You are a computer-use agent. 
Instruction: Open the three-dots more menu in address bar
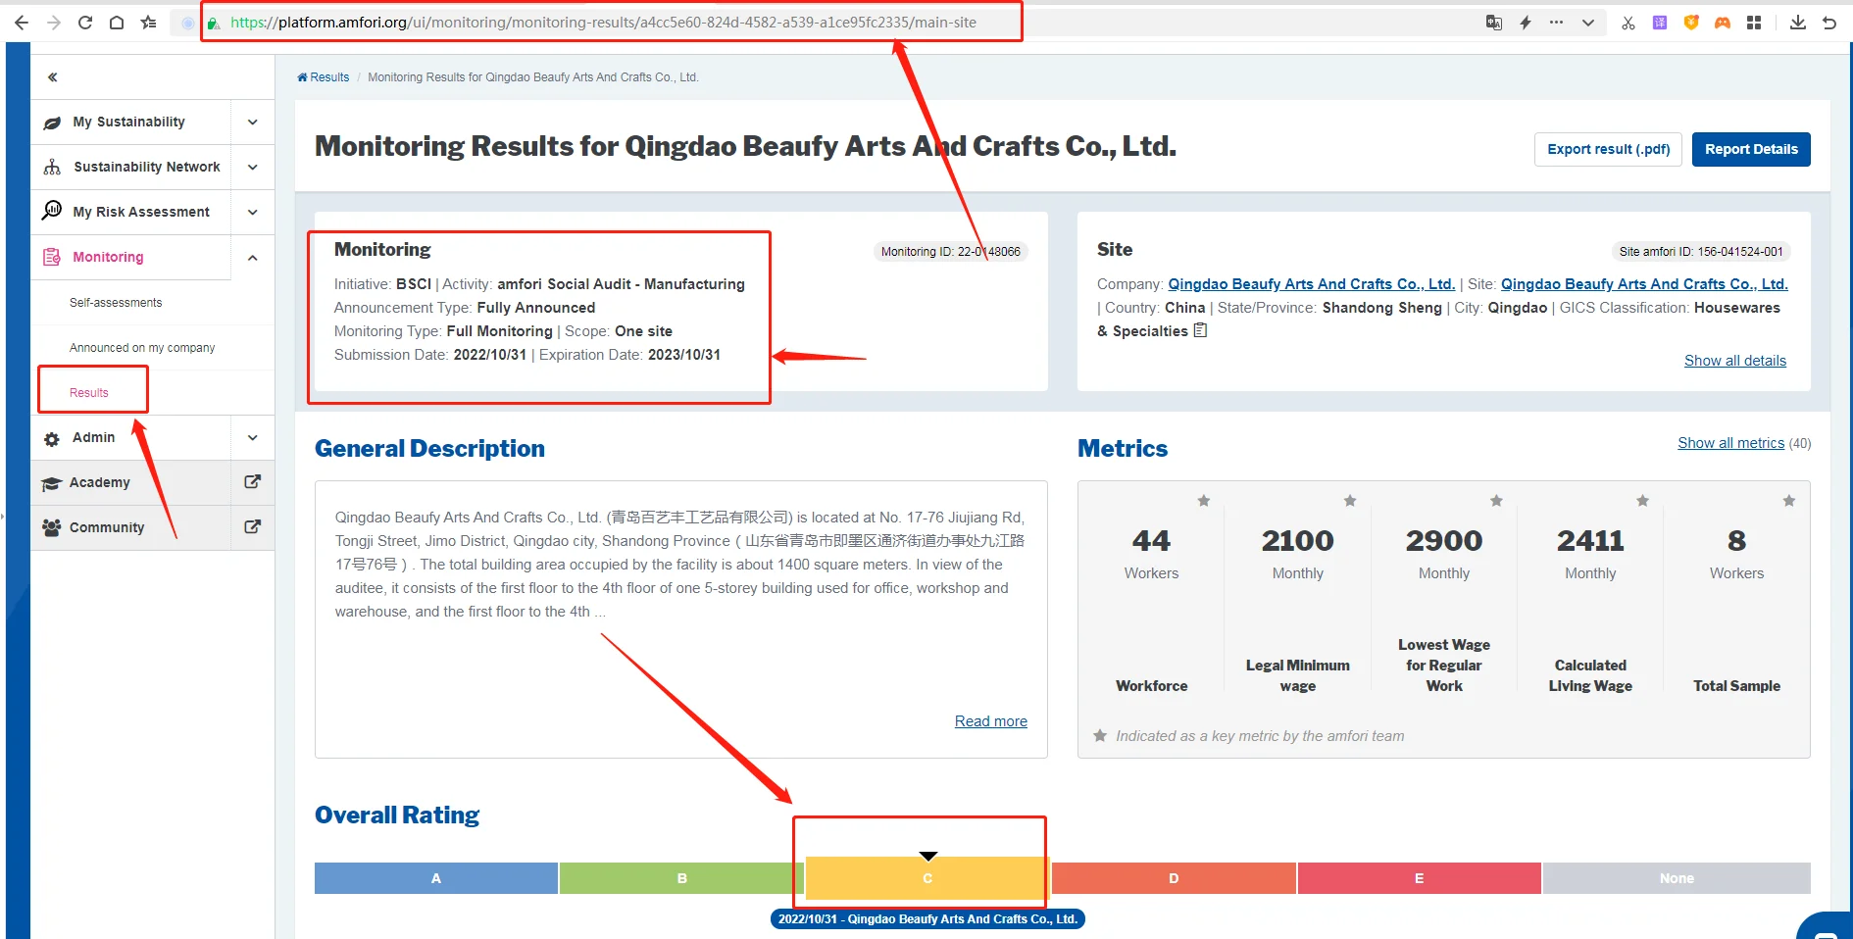click(x=1557, y=23)
